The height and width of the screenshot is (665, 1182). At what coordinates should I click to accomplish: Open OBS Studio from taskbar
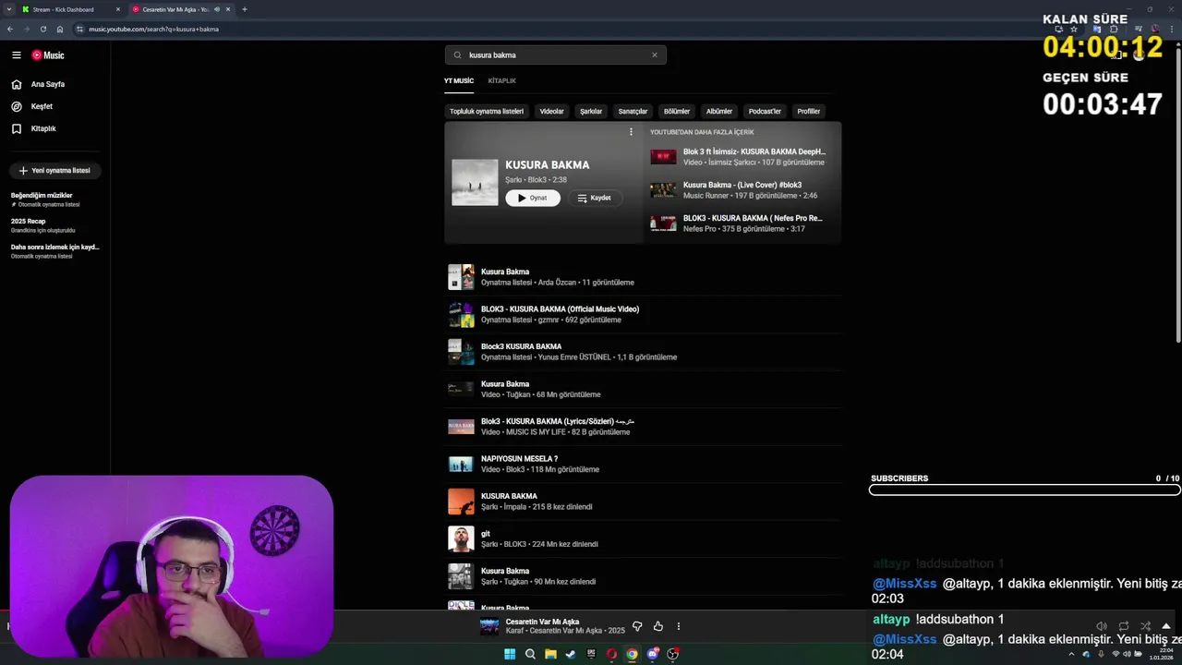pyautogui.click(x=673, y=654)
